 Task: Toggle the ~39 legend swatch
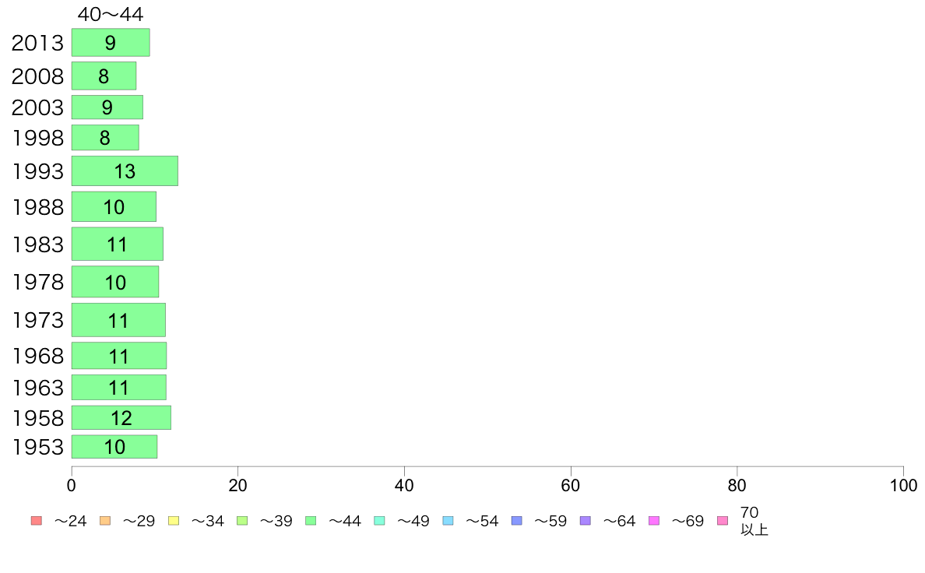click(242, 521)
